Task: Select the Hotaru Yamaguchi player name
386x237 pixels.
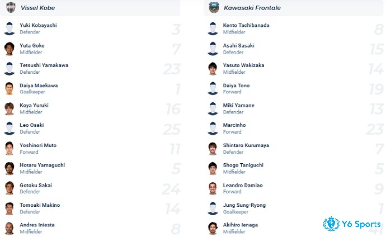Action: [43, 165]
